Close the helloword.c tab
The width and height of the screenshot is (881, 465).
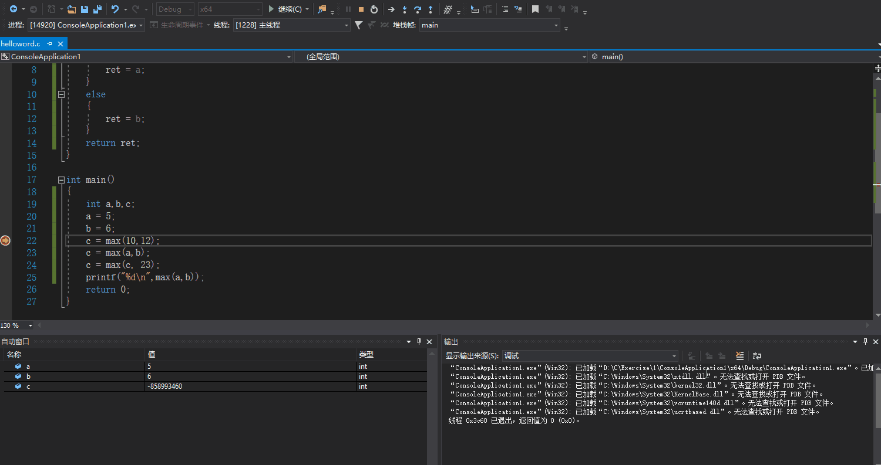(60, 44)
